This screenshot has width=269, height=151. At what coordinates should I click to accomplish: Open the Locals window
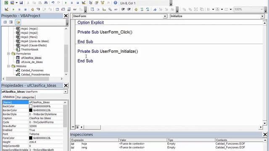click(x=57, y=9)
